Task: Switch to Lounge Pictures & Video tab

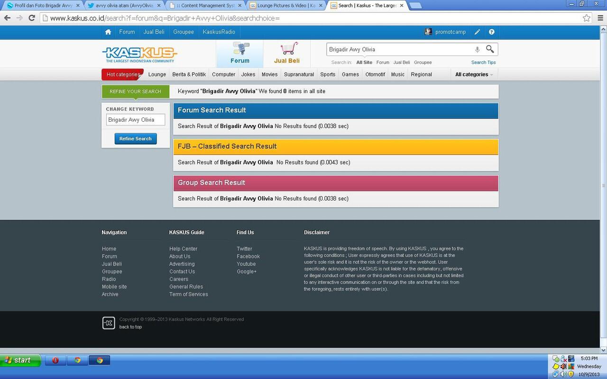Action: [x=286, y=6]
